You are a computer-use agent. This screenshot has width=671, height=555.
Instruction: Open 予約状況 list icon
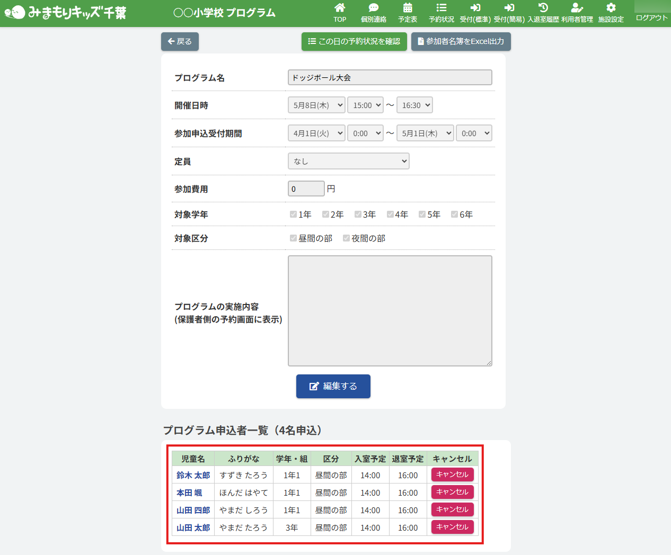[442, 8]
